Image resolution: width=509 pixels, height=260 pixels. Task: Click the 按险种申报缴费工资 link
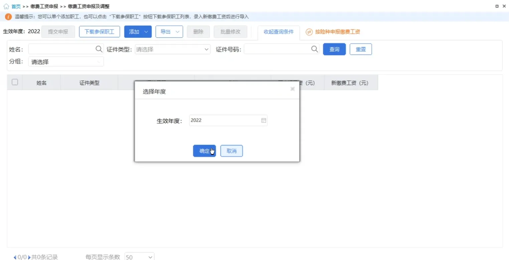point(338,32)
